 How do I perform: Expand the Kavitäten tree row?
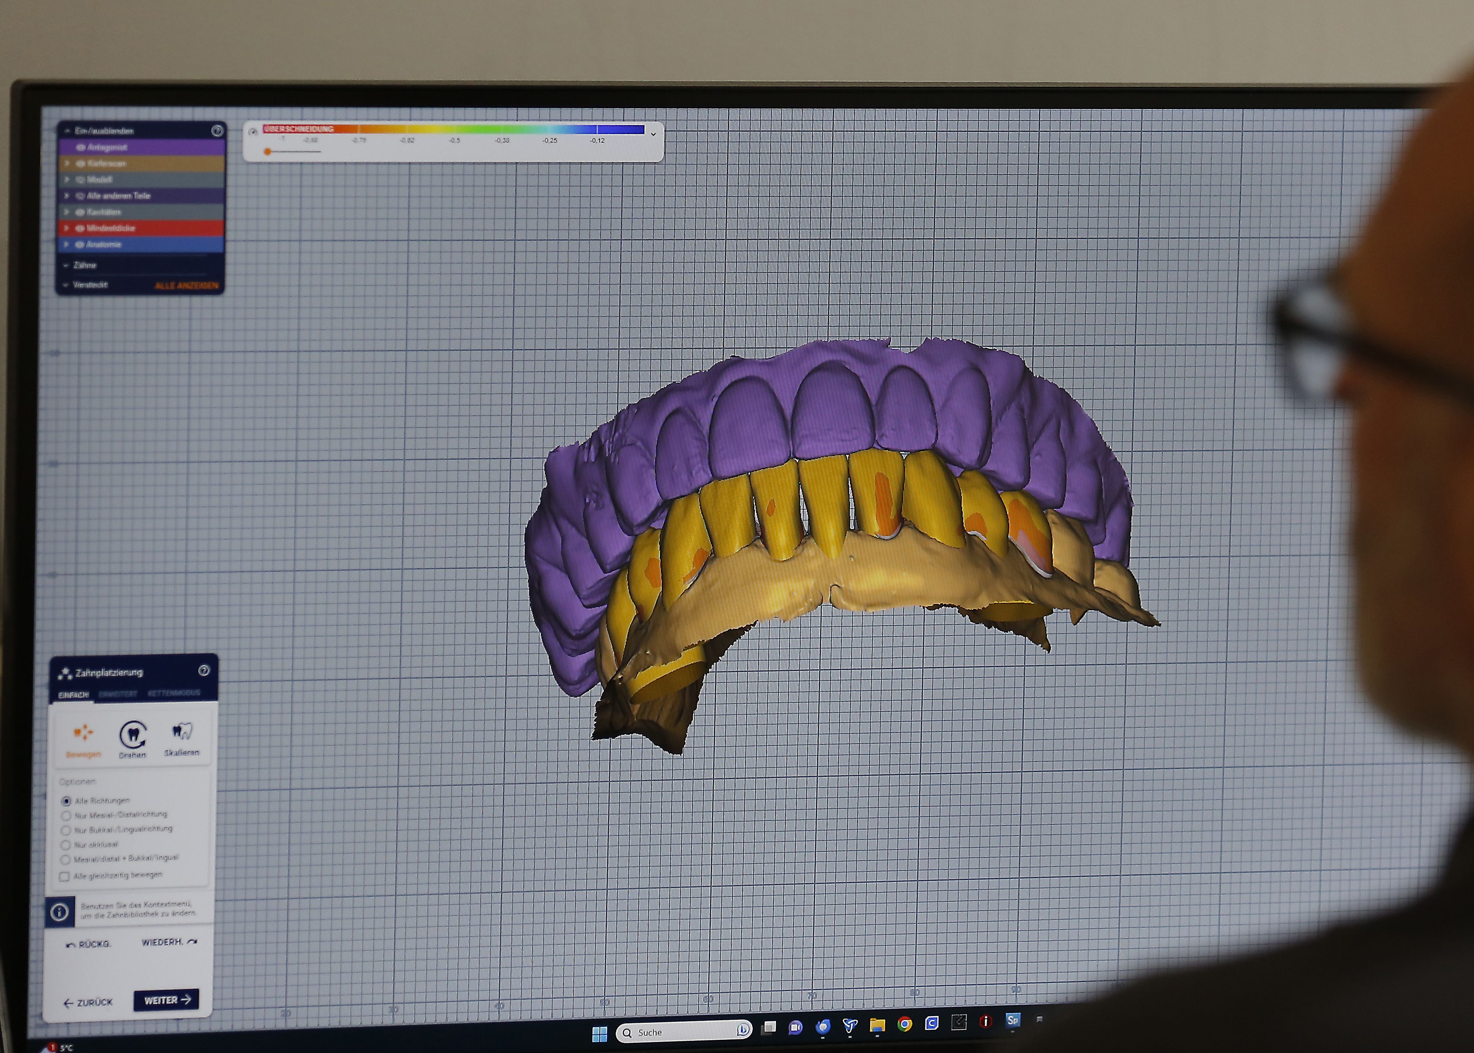(66, 212)
